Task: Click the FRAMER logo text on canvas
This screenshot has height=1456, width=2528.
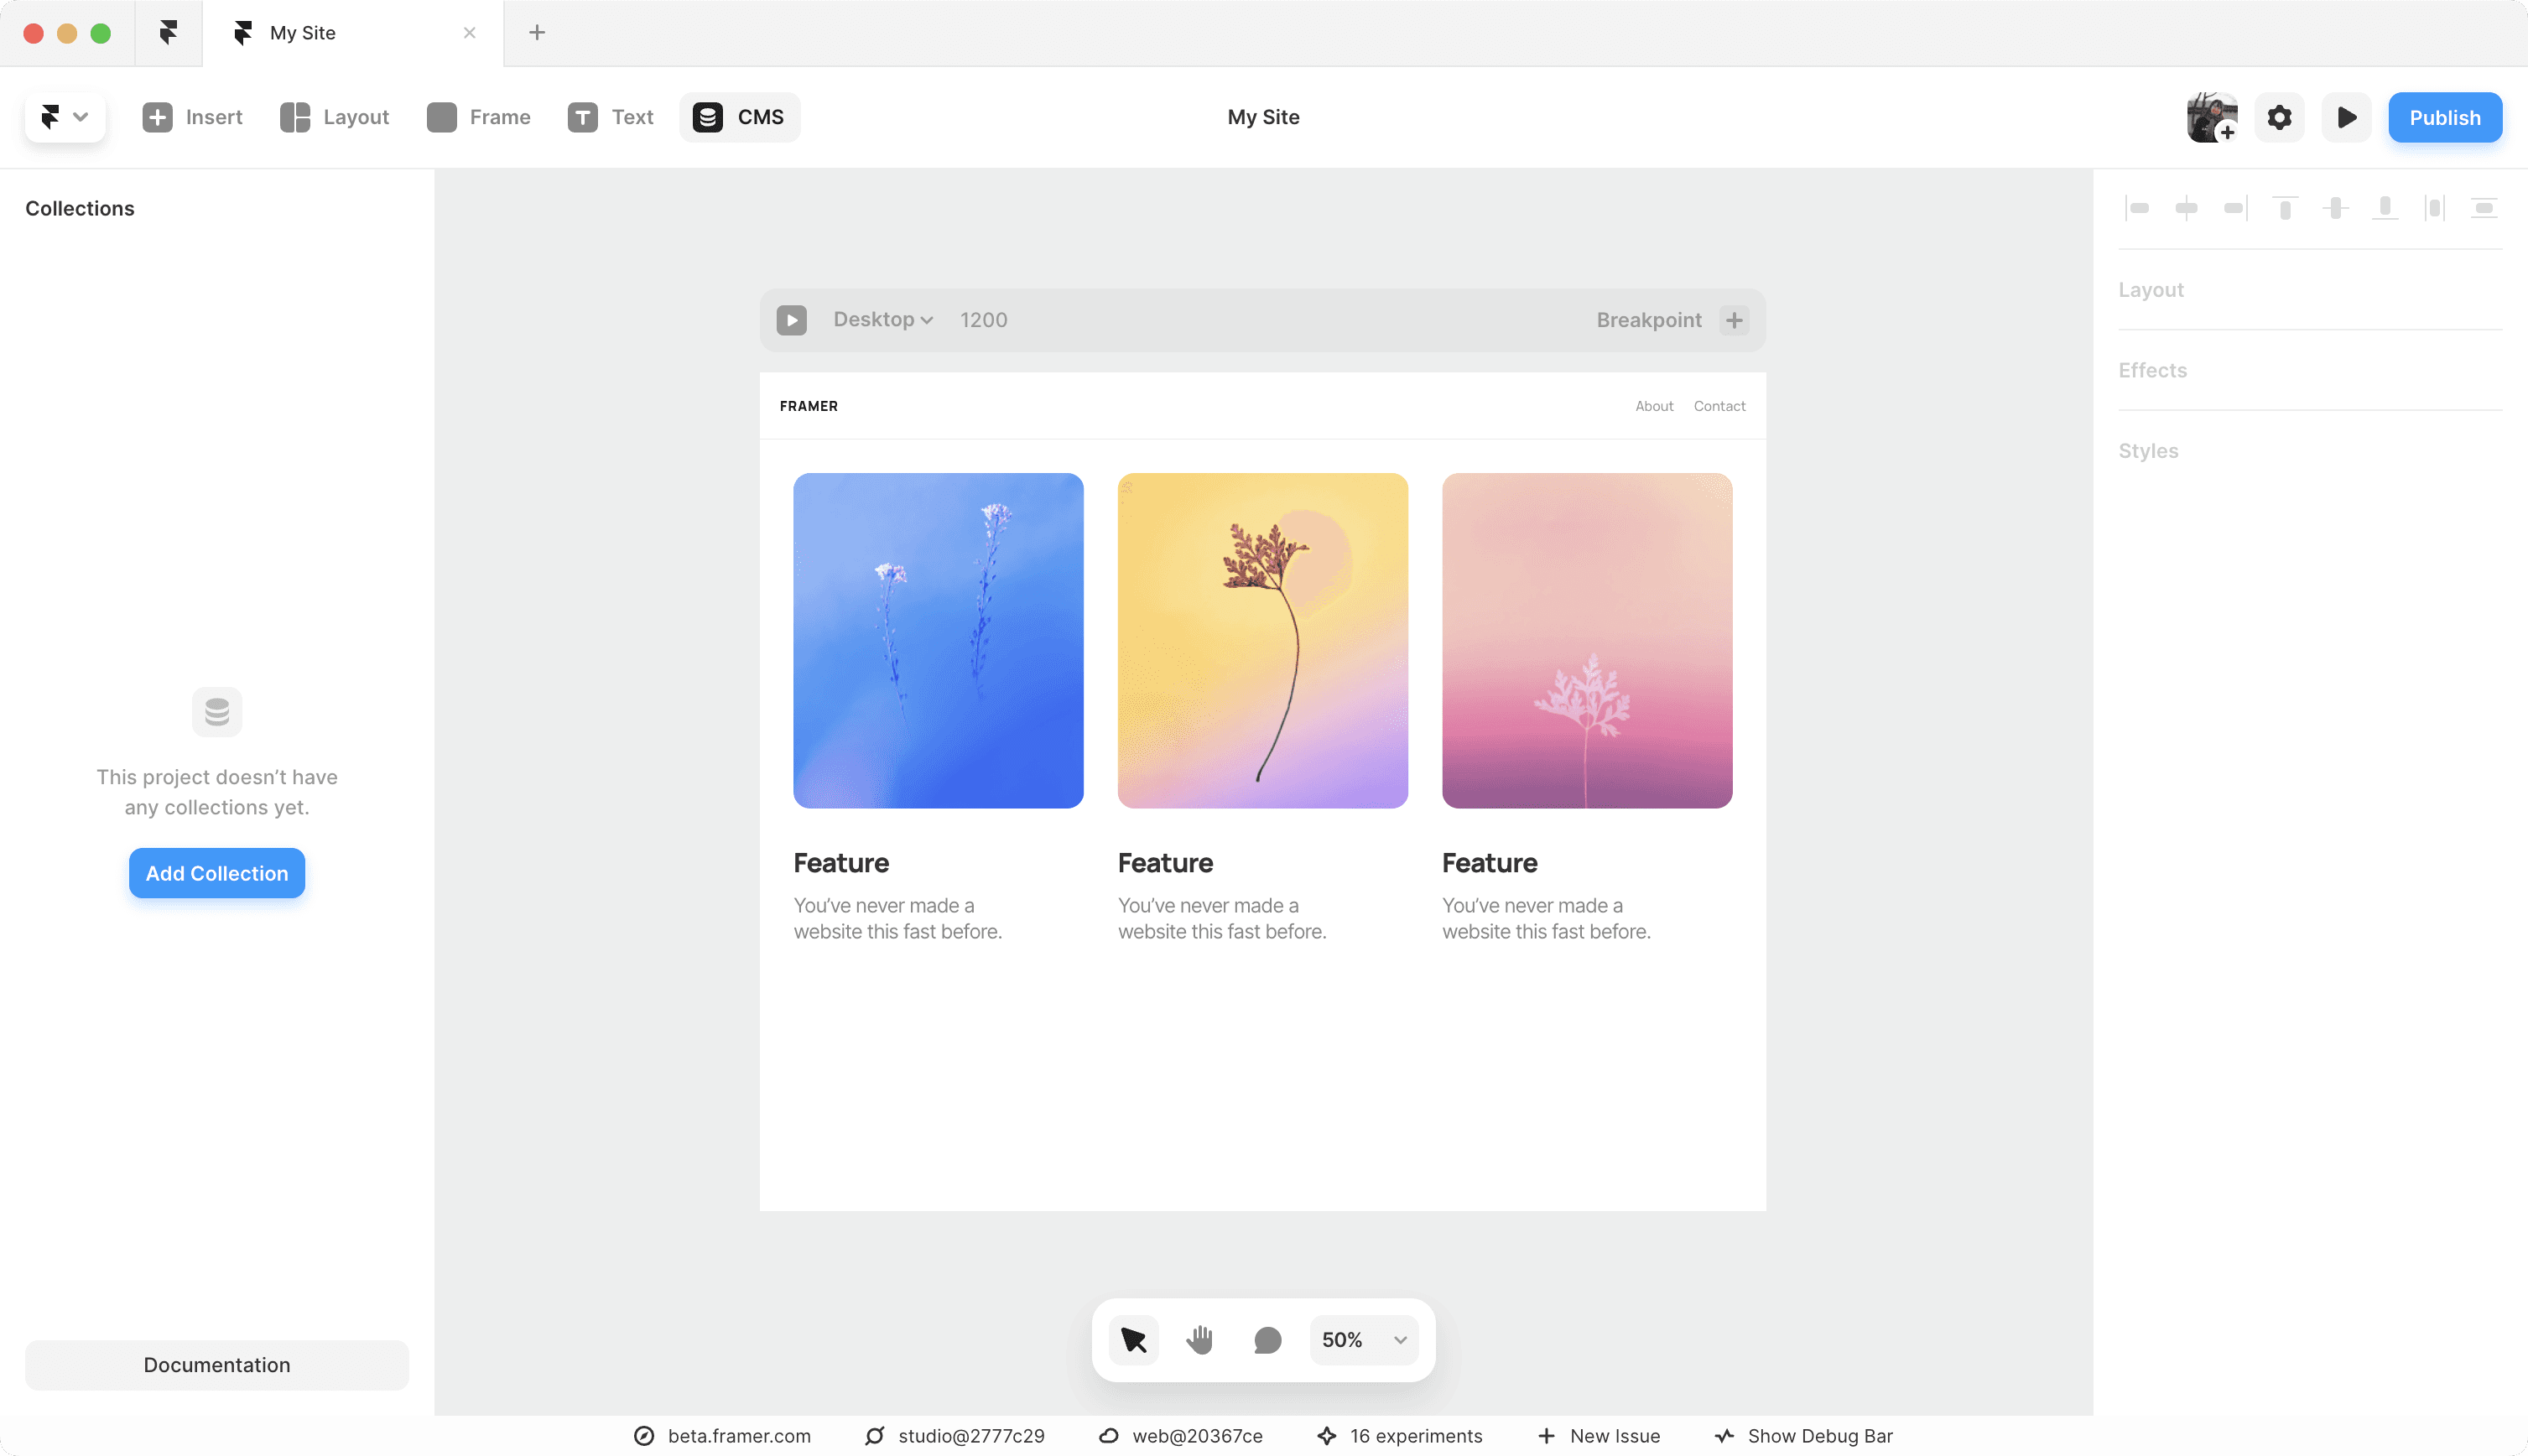Action: pyautogui.click(x=808, y=406)
